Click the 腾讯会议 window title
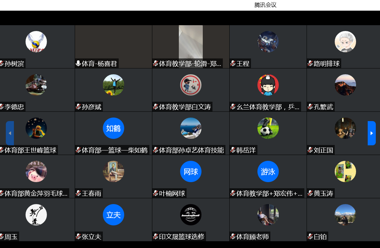Viewport: 380px width, 248px height. point(265,5)
